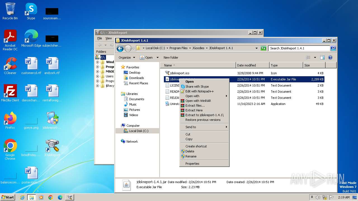Open the Recycle Bin desktop icon
Image resolution: width=358 pixels, height=201 pixels.
10,11
